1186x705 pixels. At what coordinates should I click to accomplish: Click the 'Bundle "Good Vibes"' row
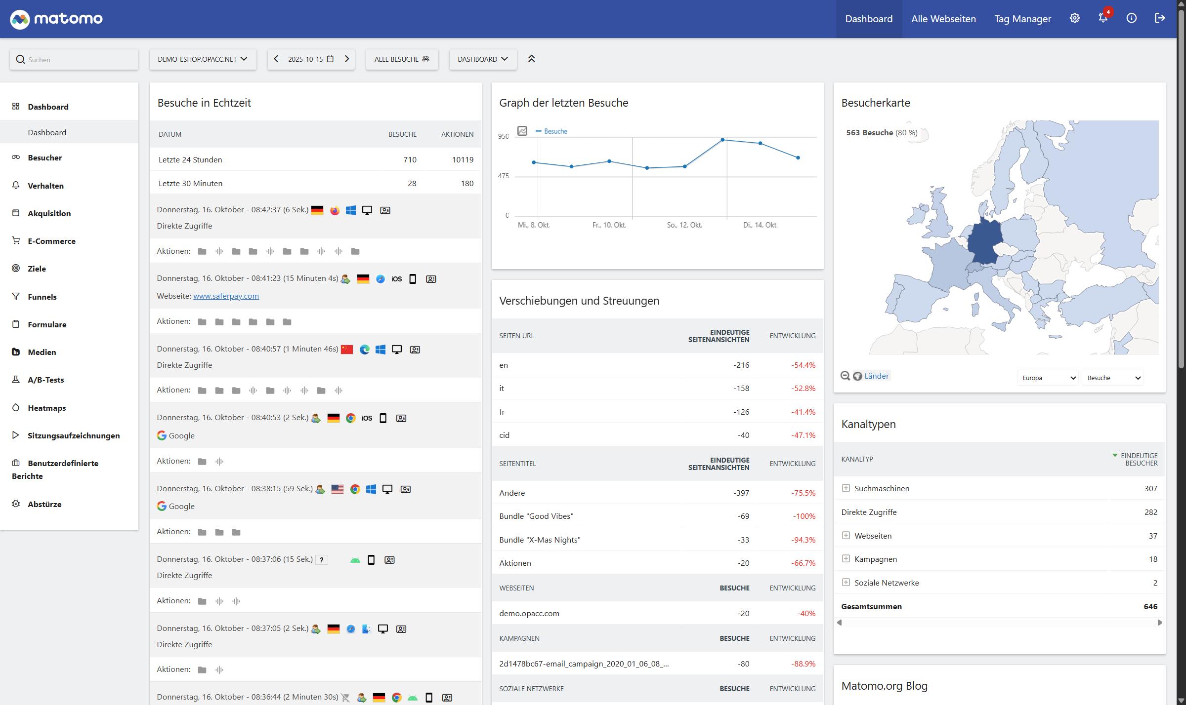point(657,516)
